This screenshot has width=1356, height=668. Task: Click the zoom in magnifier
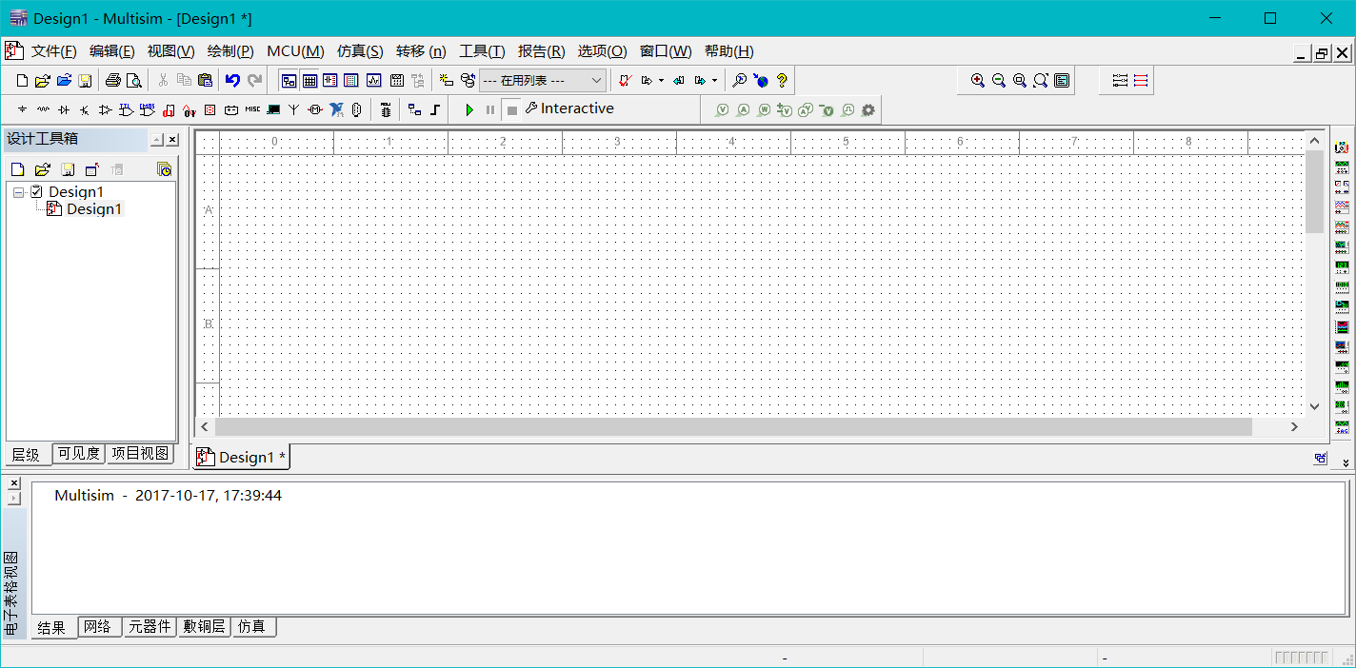[978, 81]
